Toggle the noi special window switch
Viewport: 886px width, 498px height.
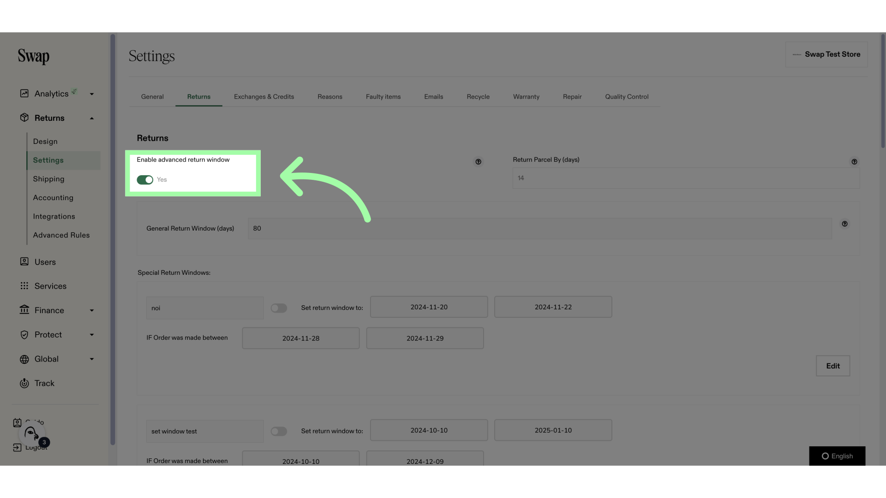point(279,308)
